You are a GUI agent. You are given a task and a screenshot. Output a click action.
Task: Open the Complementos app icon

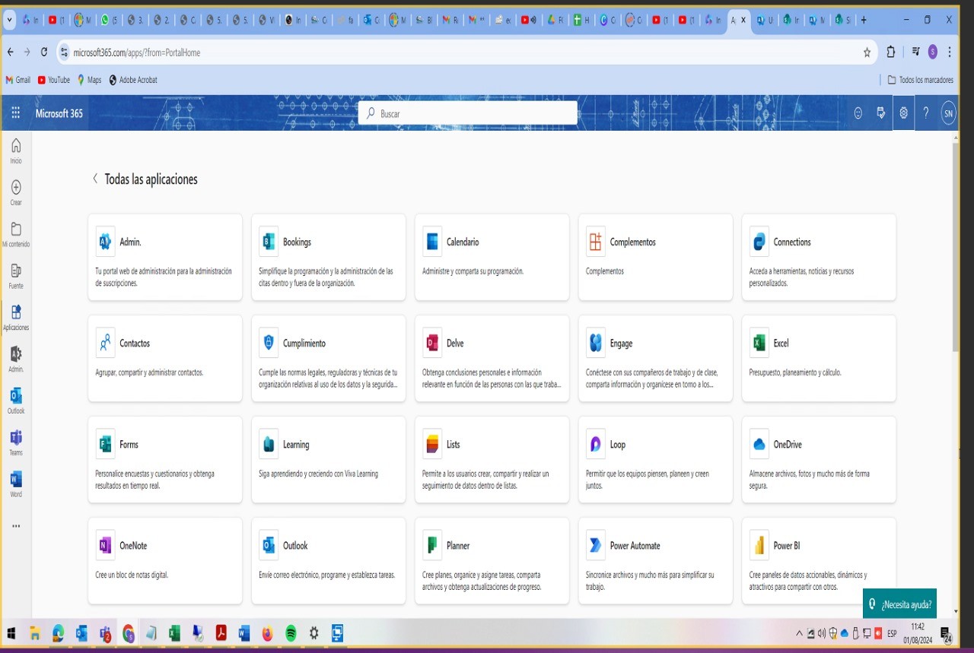coord(595,242)
